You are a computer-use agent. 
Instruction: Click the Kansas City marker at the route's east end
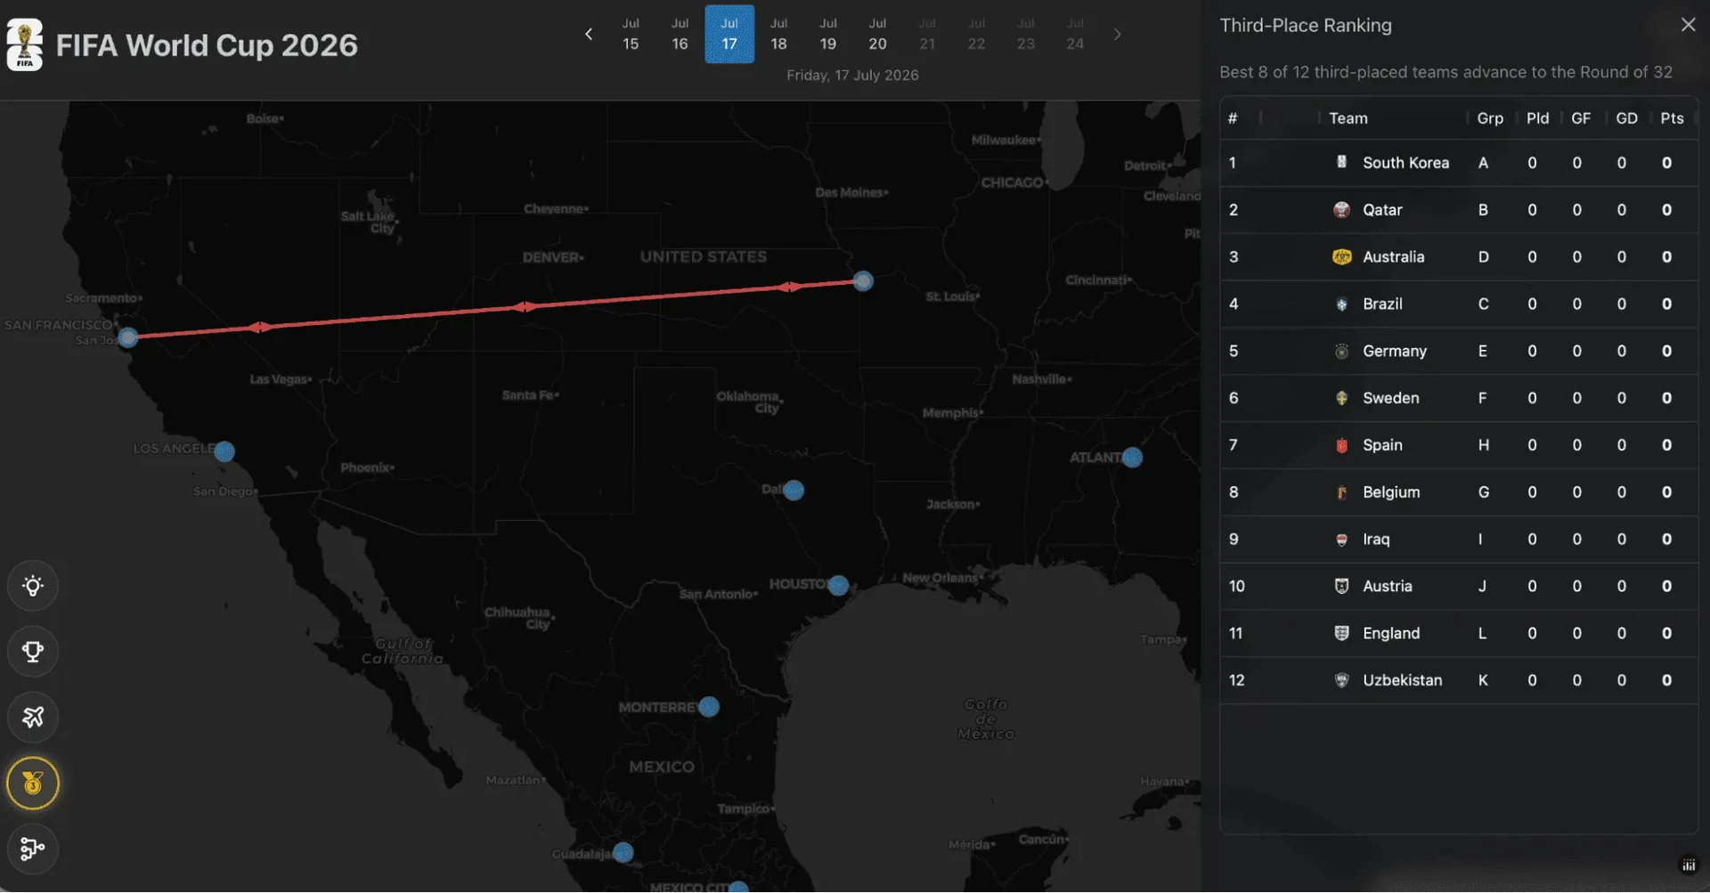point(862,281)
